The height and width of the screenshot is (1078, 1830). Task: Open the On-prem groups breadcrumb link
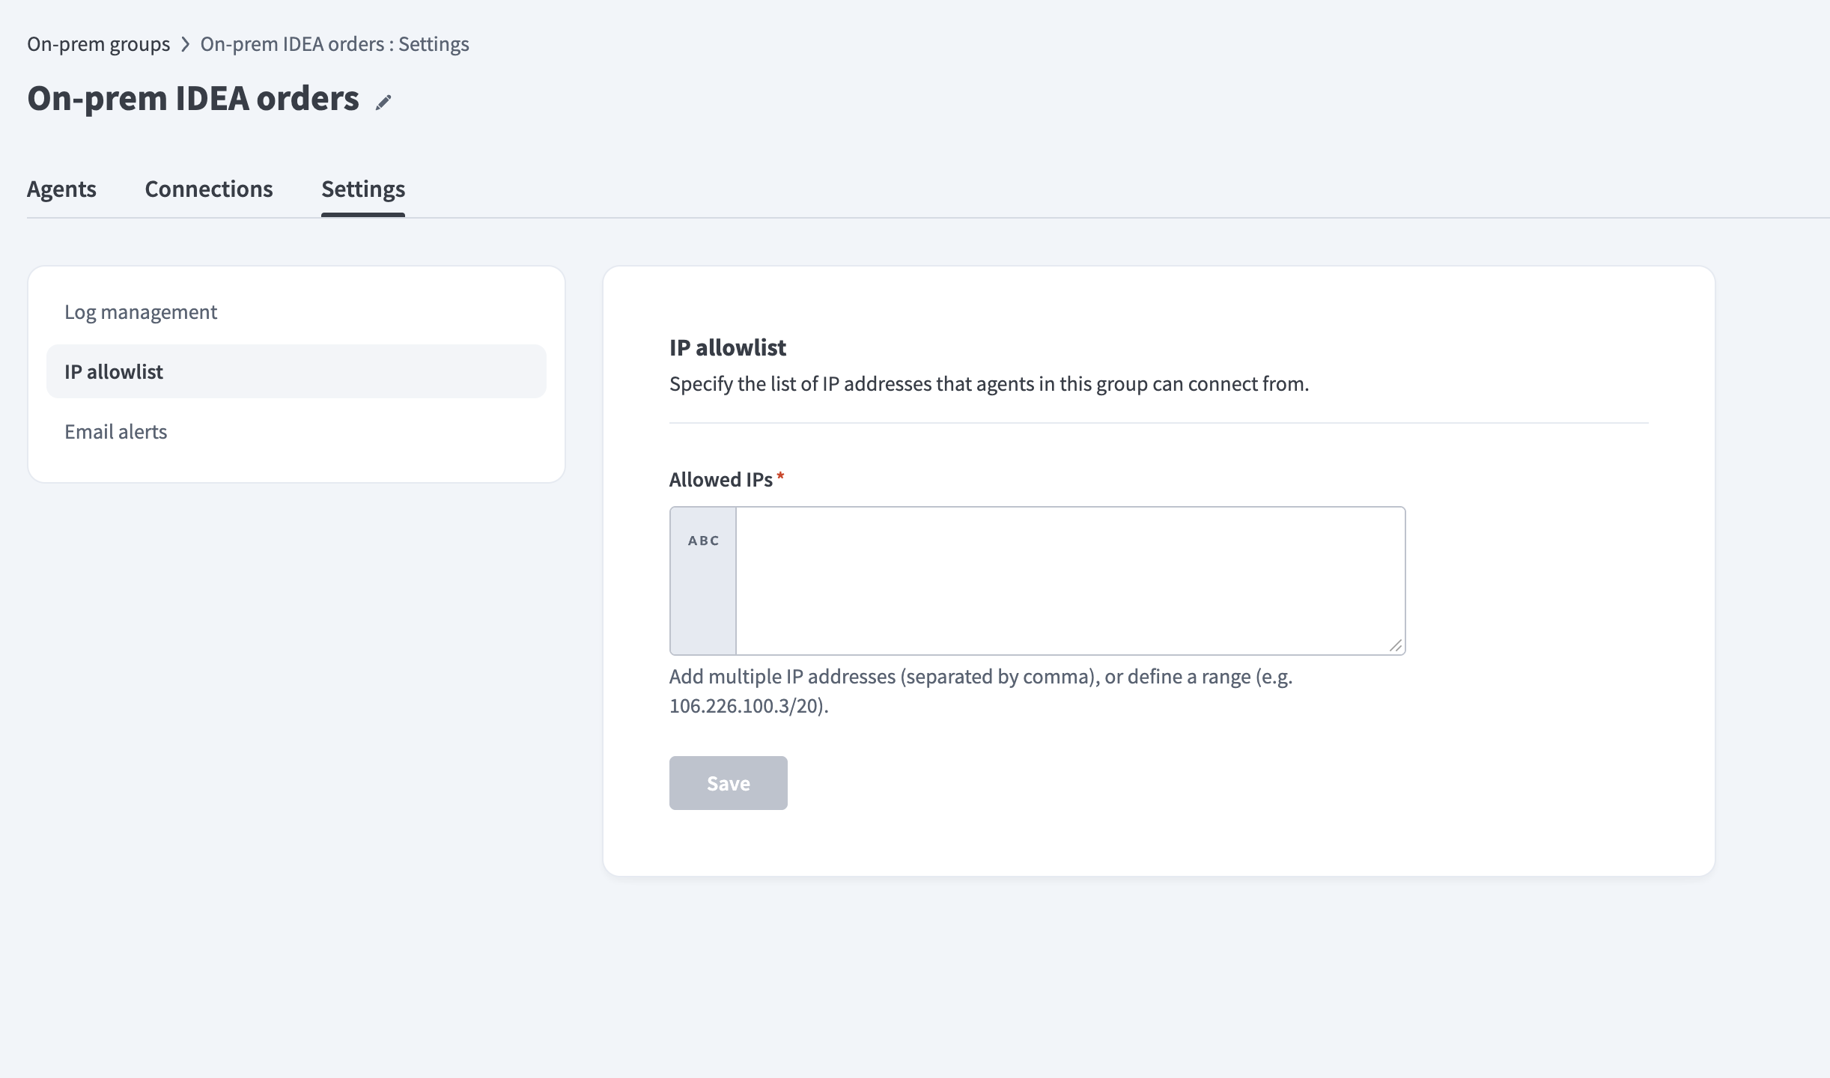[x=98, y=44]
